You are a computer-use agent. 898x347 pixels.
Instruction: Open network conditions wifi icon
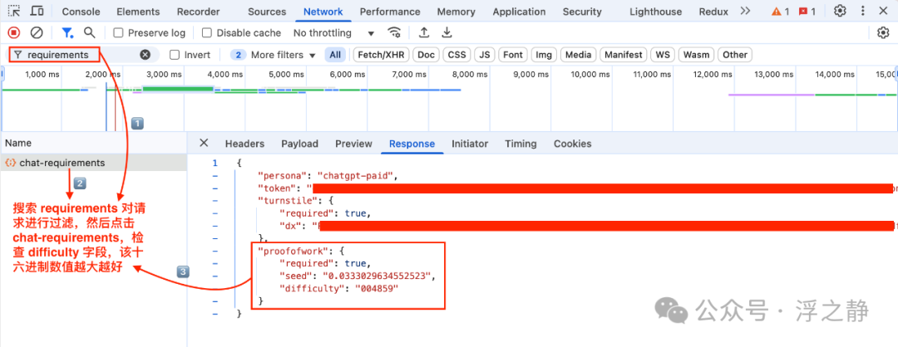coord(394,32)
